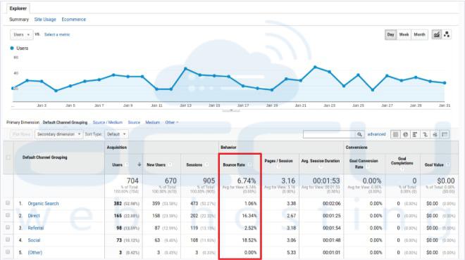Open the Users metric dropdown
465x260 pixels.
(x=21, y=34)
